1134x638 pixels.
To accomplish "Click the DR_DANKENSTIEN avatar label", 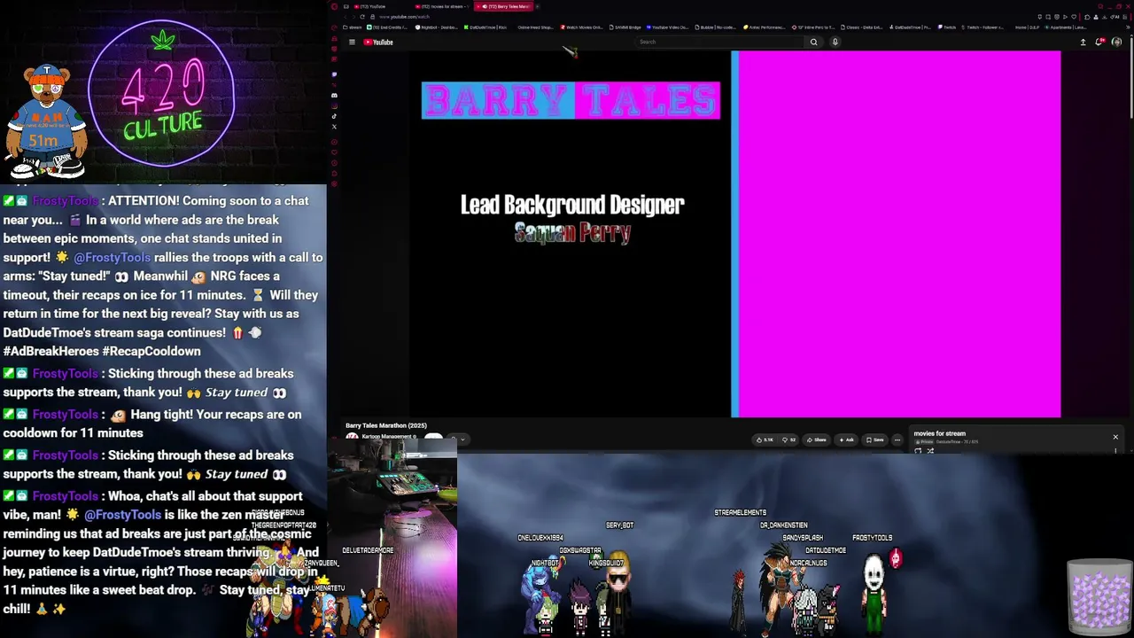I will pyautogui.click(x=784, y=525).
